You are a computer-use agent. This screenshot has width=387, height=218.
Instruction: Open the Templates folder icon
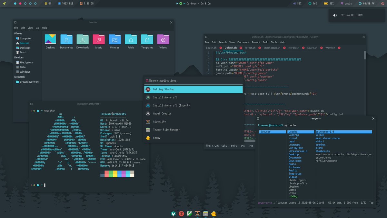(x=147, y=42)
